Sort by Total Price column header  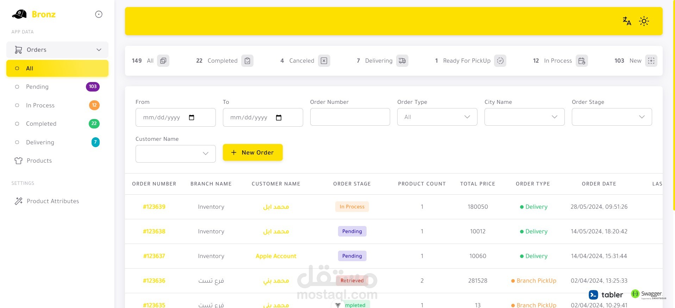click(478, 184)
